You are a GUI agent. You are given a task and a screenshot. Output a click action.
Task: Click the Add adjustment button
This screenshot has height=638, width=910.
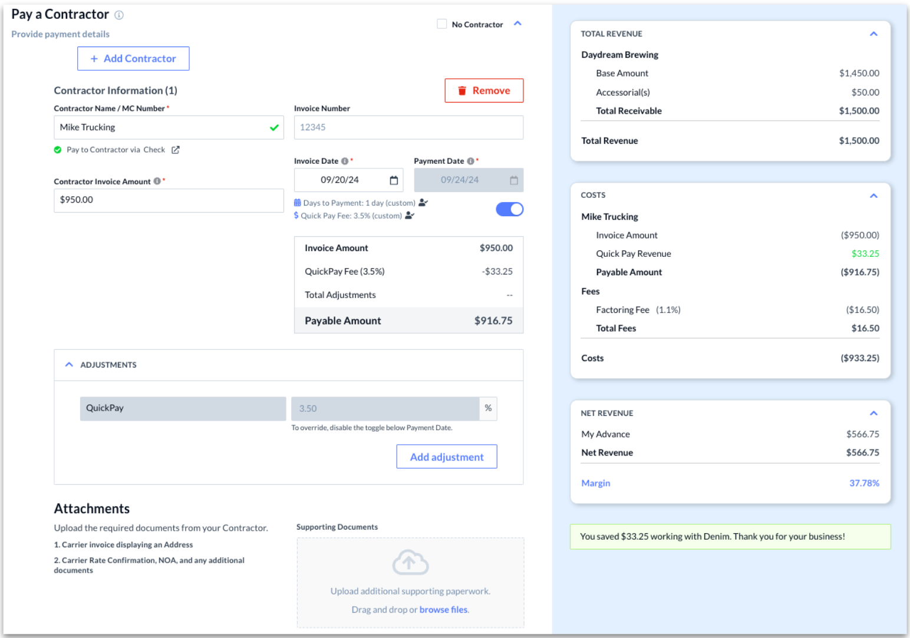coord(447,457)
